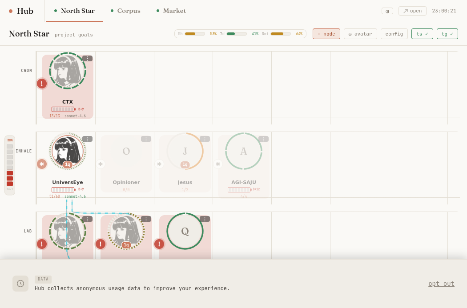Click the Q node circle in LAB row
The width and height of the screenshot is (467, 308).
point(185,231)
